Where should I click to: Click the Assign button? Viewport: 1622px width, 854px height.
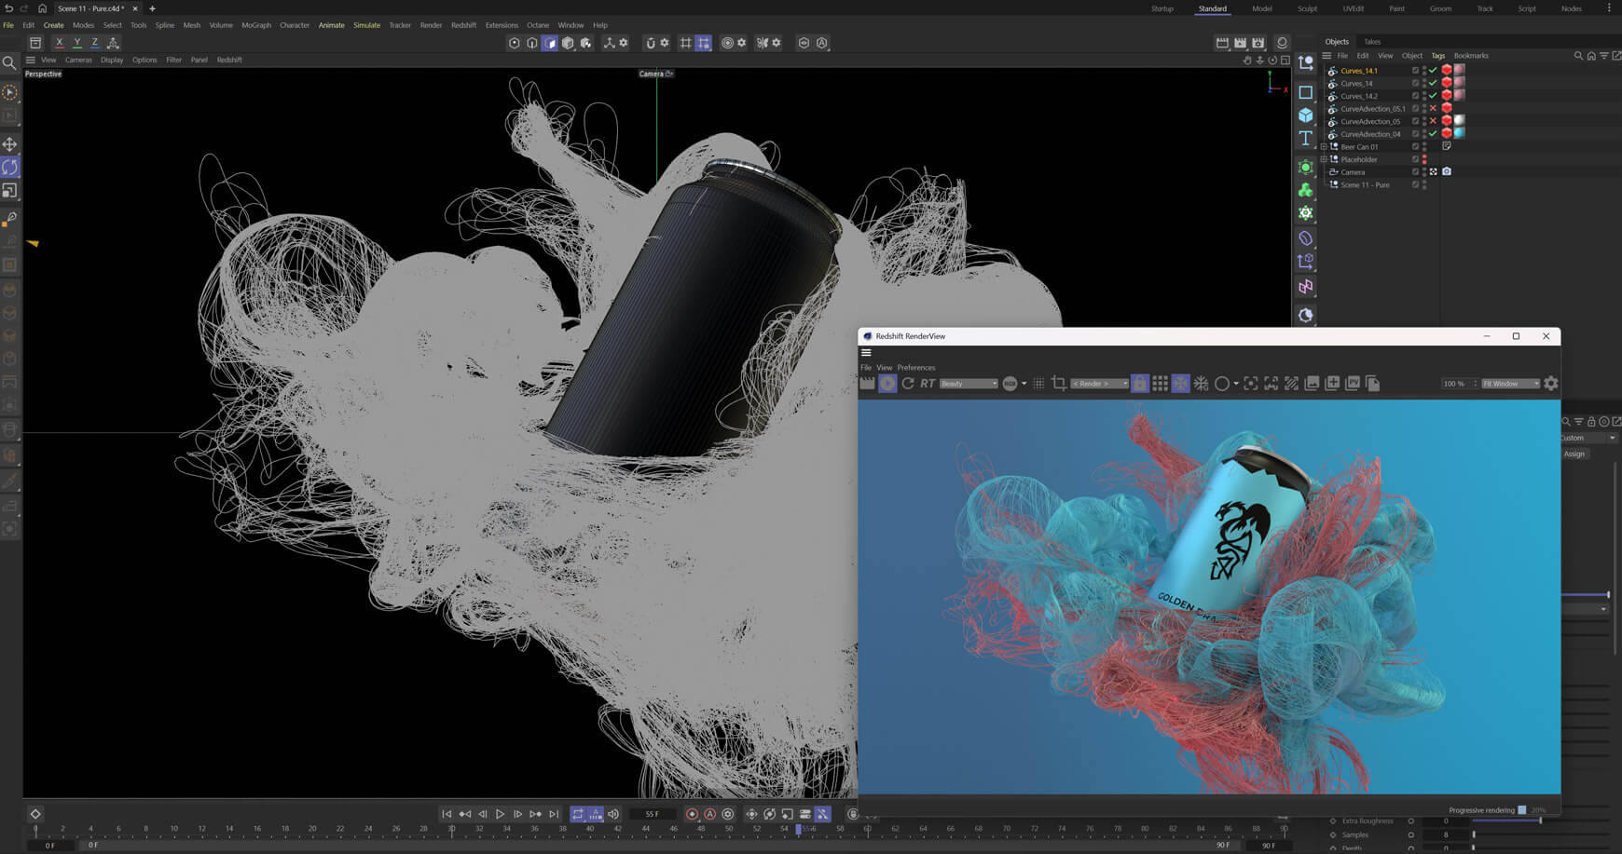(1574, 454)
